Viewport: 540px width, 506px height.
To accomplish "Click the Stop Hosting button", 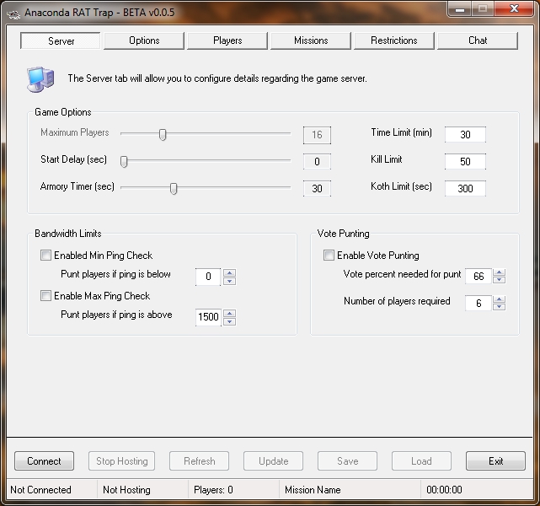I will 121,460.
